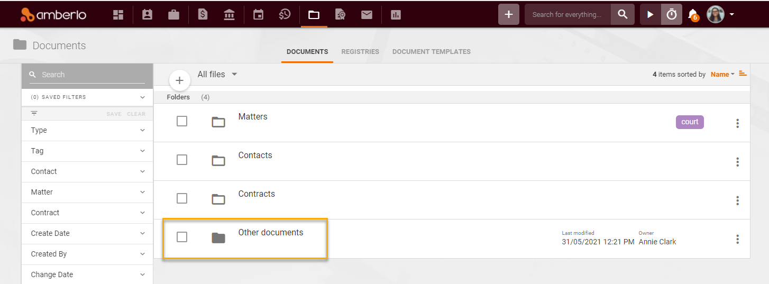The image size is (769, 284).
Task: Click the plus quick-add button in top bar
Action: click(x=509, y=14)
